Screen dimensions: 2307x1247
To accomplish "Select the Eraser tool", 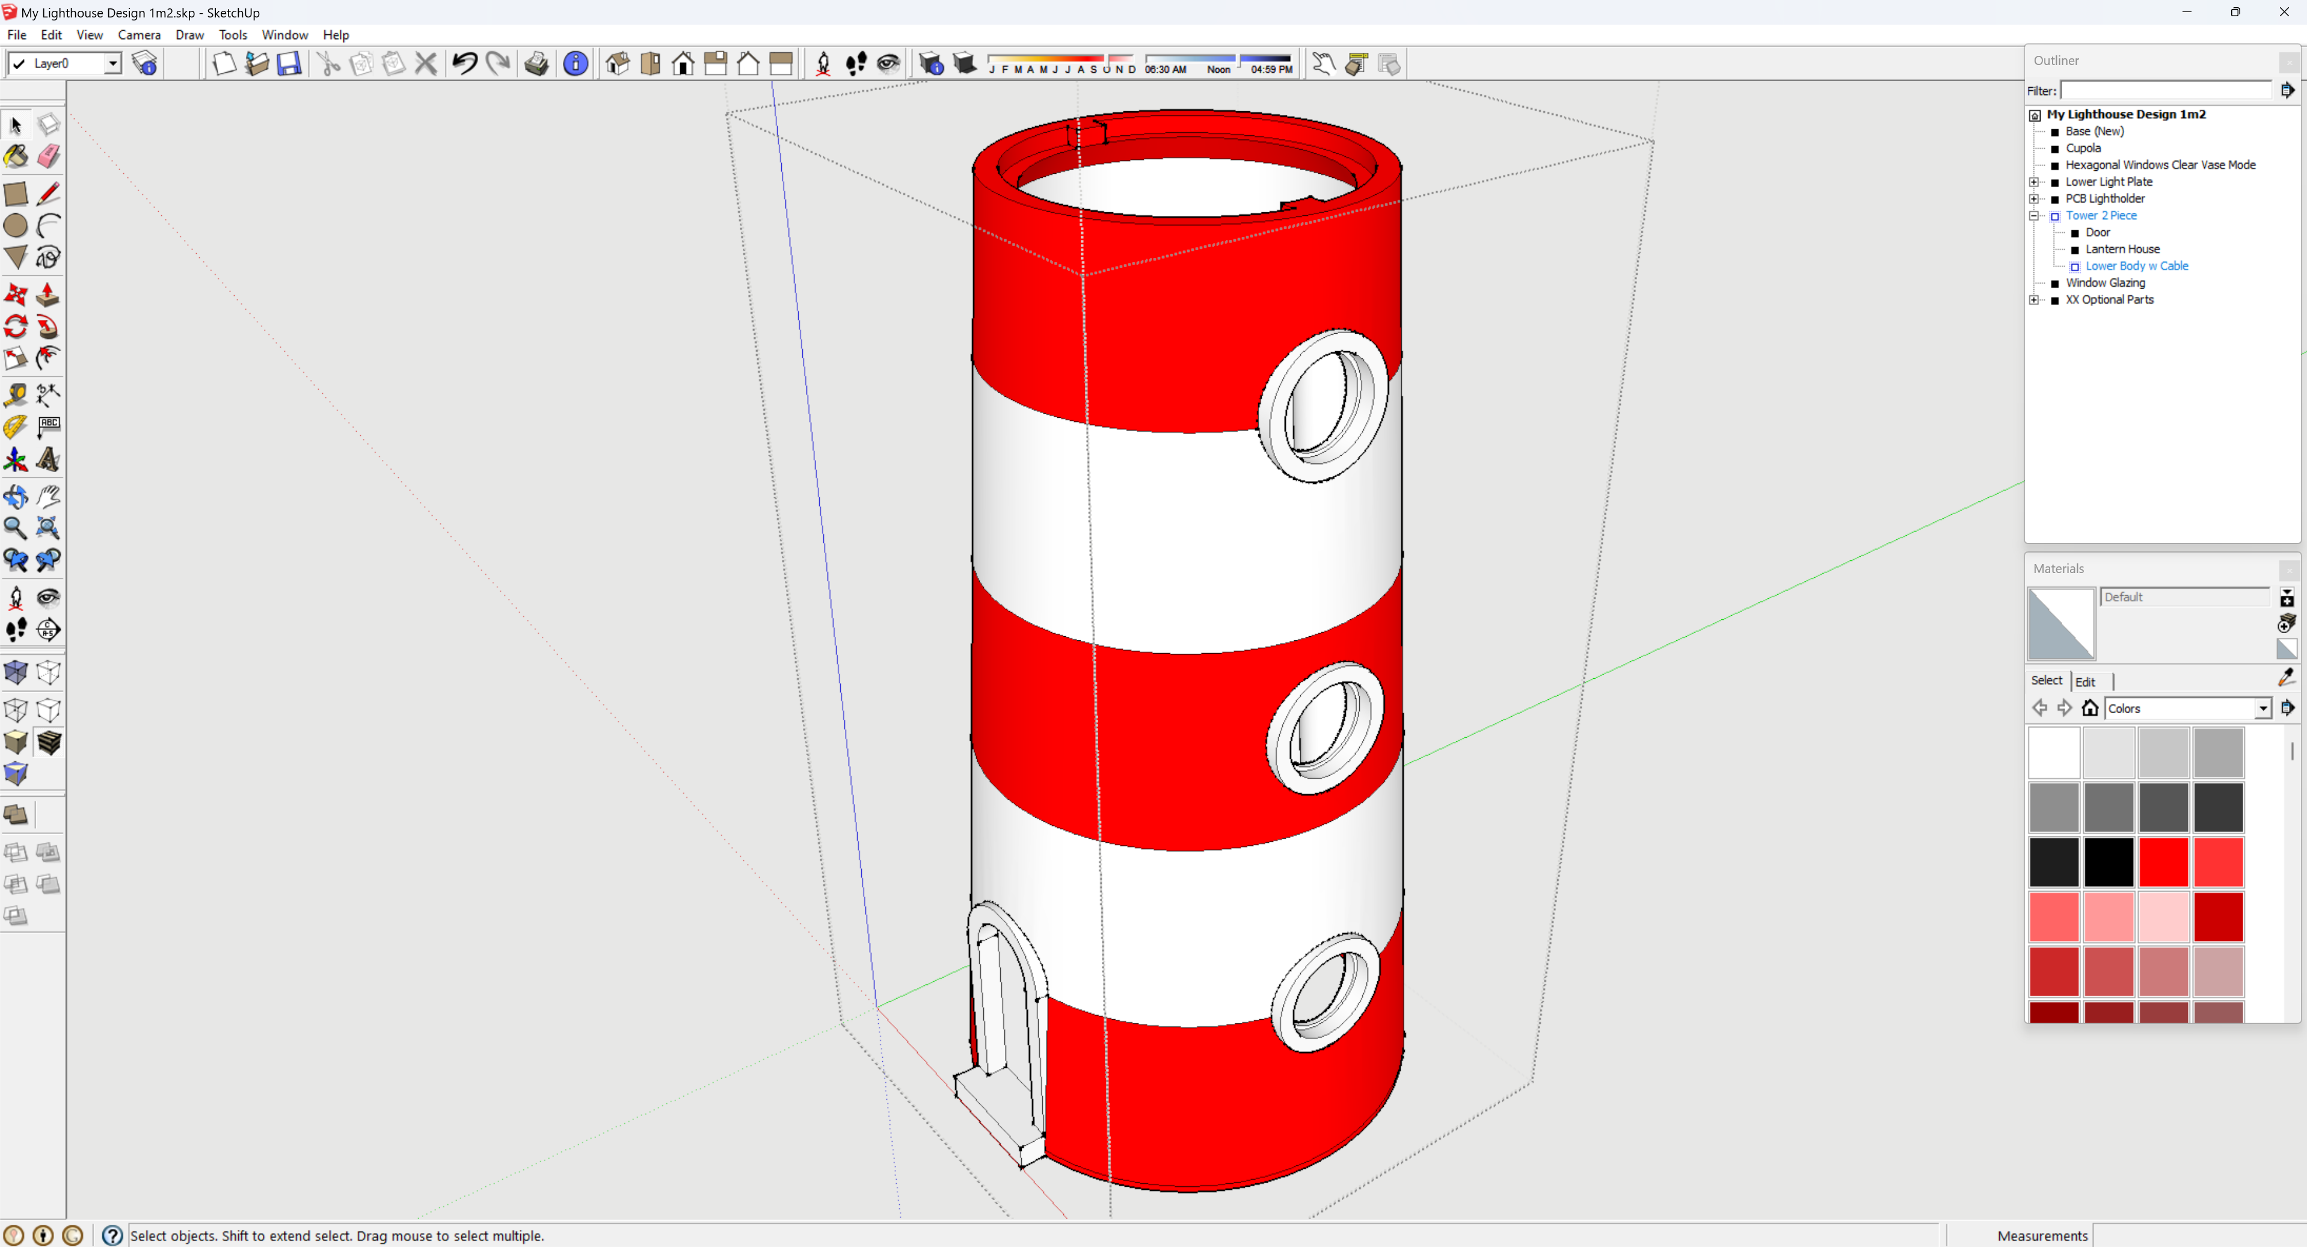I will [x=48, y=157].
